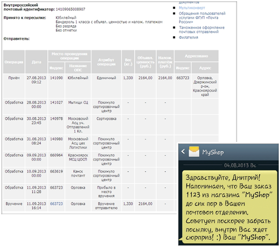
Task: Click blue index 663723 in Вручение row
Action: [x=57, y=204]
